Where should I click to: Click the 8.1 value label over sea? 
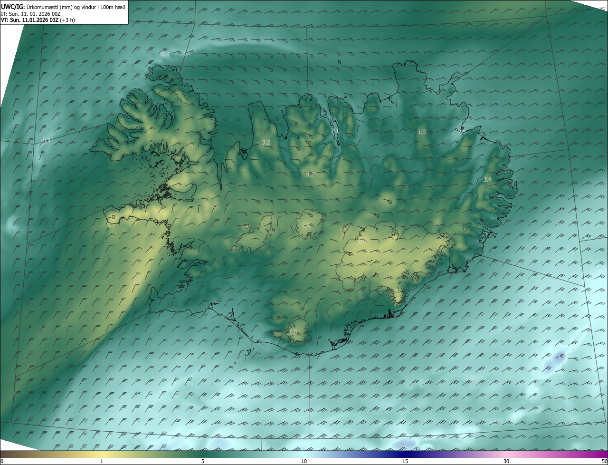click(46, 140)
